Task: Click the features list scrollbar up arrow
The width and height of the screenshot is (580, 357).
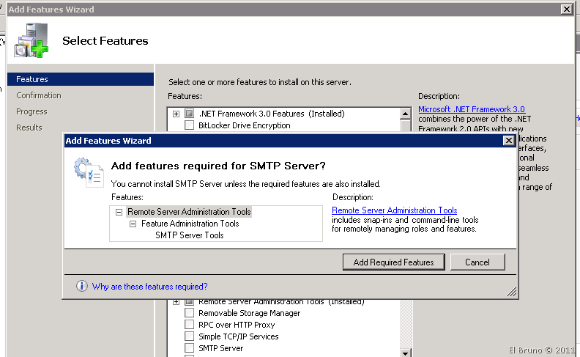Action: tap(405, 114)
